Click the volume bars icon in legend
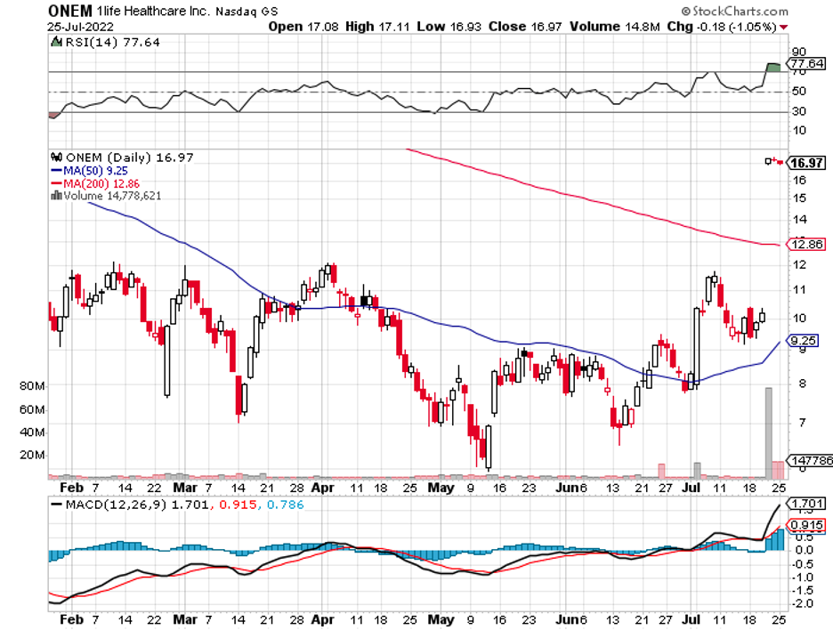The height and width of the screenshot is (630, 833). click(x=55, y=196)
